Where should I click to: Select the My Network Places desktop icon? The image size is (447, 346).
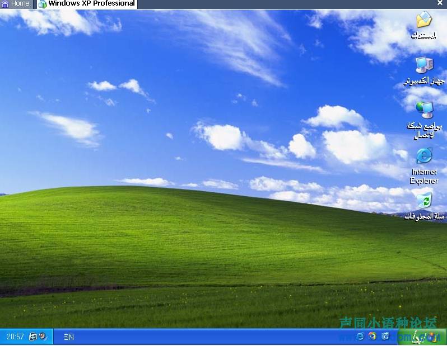424,120
